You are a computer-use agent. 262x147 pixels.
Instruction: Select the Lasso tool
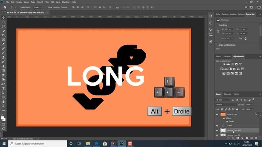[3, 26]
